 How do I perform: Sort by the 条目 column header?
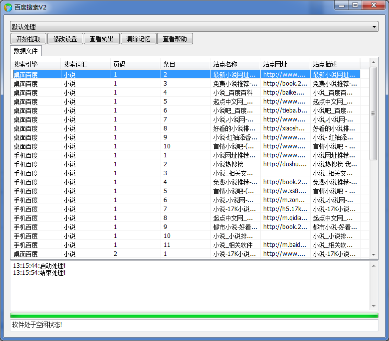tap(185, 64)
